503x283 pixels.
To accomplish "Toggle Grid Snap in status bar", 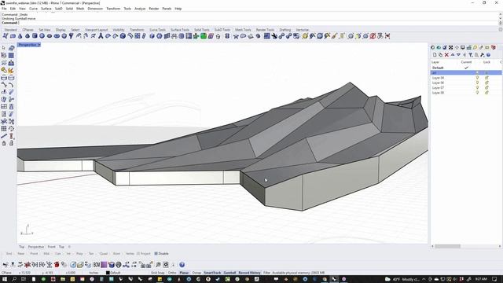I will click(157, 273).
